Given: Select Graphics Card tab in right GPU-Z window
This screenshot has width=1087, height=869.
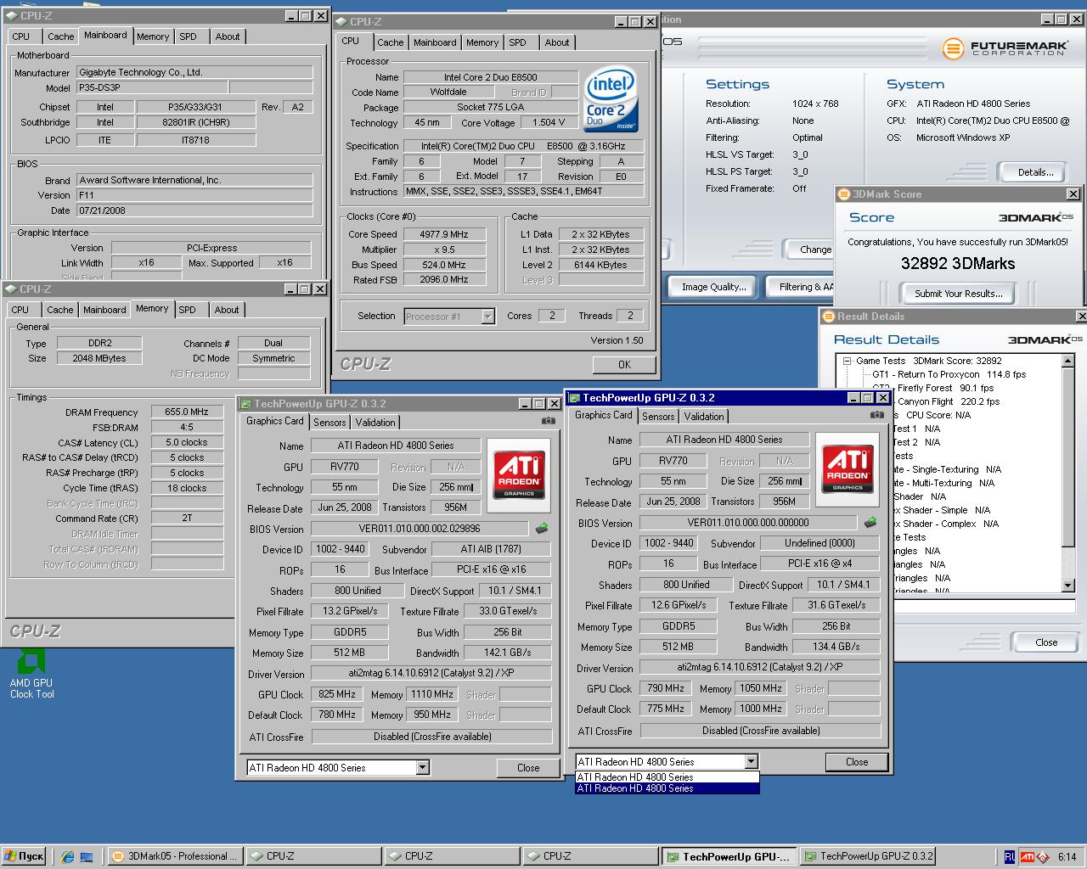Looking at the screenshot, I should [603, 415].
